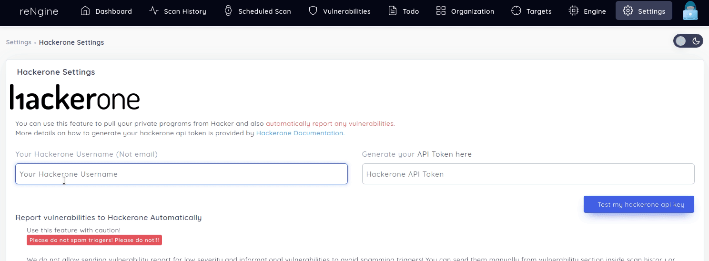
Task: Click 'automatically report any vulnerabilities' text
Action: click(330, 124)
